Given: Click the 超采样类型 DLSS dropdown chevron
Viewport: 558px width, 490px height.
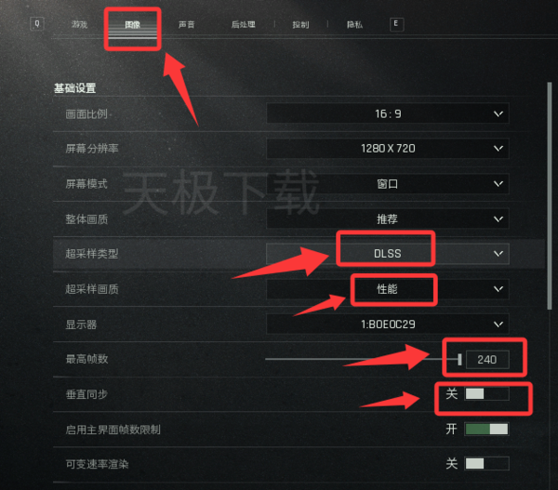Looking at the screenshot, I should [x=498, y=254].
